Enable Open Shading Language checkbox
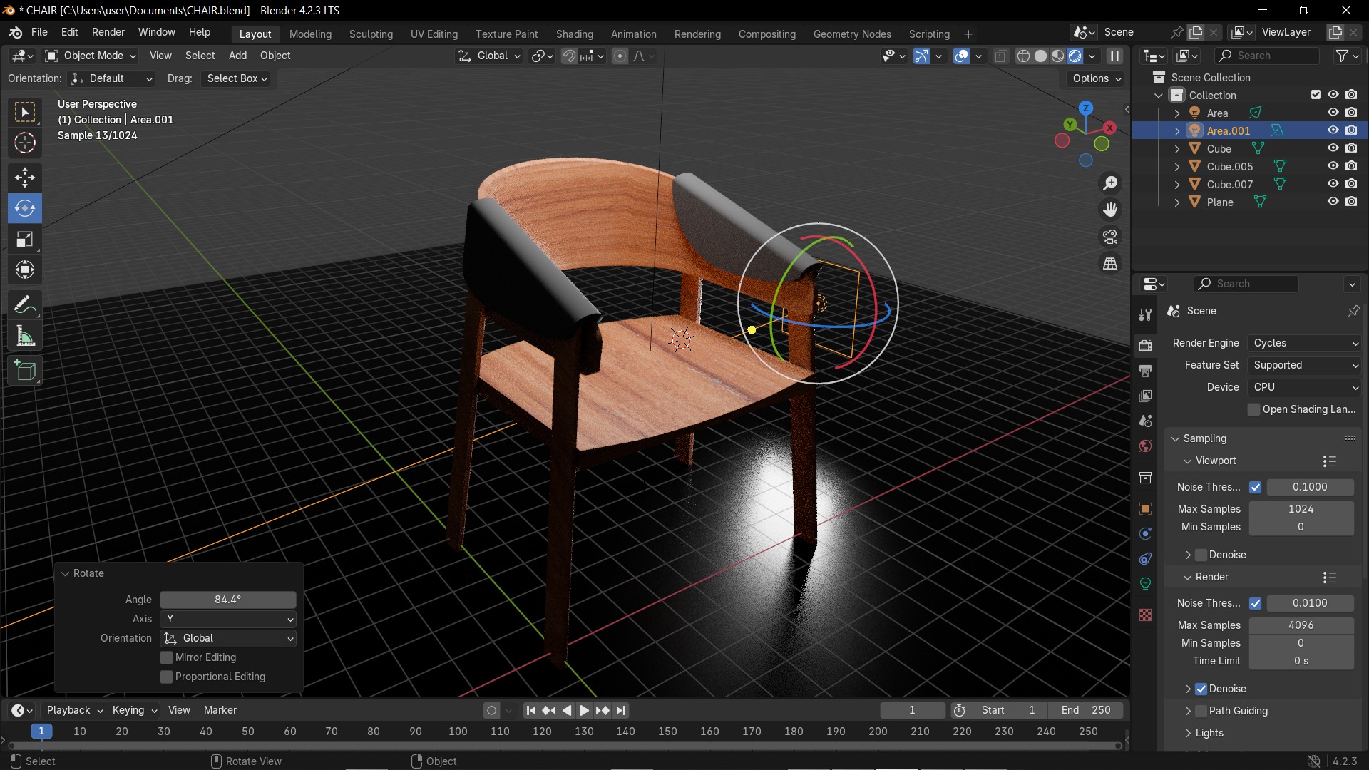This screenshot has height=770, width=1369. [1253, 409]
